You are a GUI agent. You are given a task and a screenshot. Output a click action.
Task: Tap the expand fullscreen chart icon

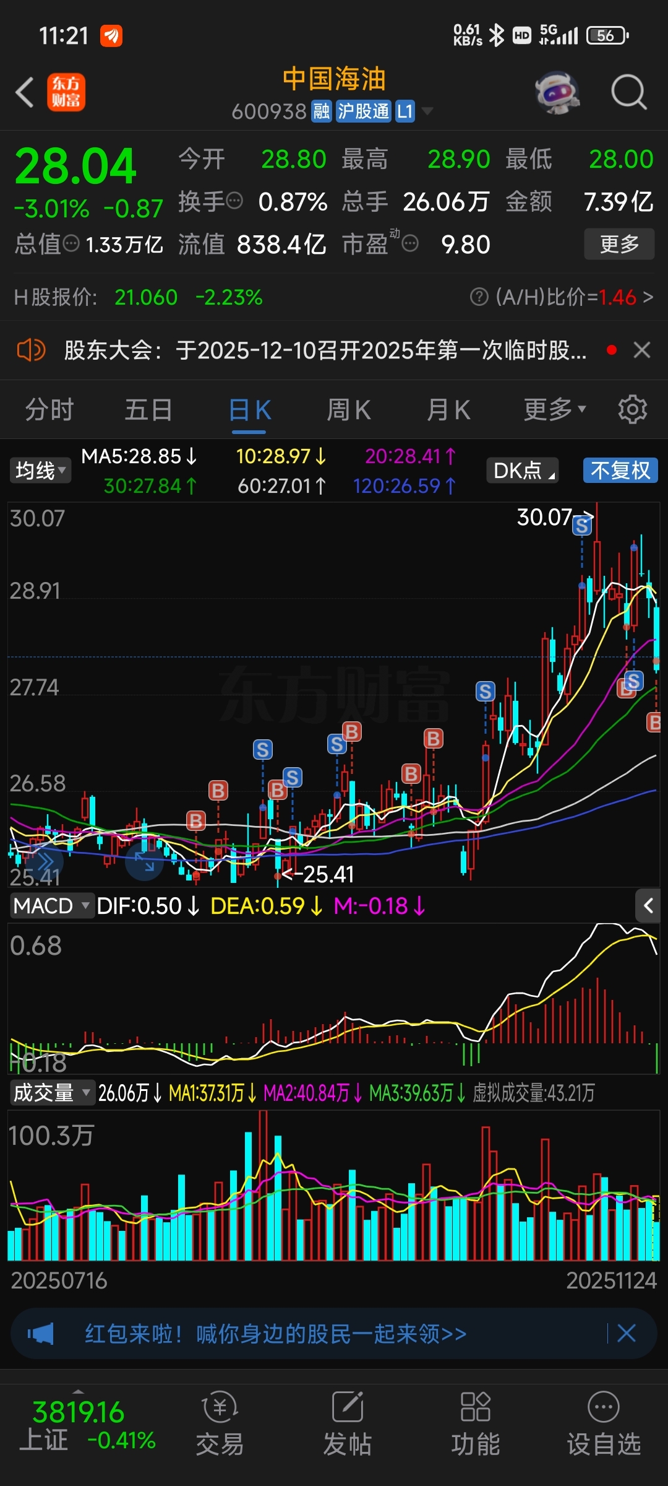click(144, 861)
